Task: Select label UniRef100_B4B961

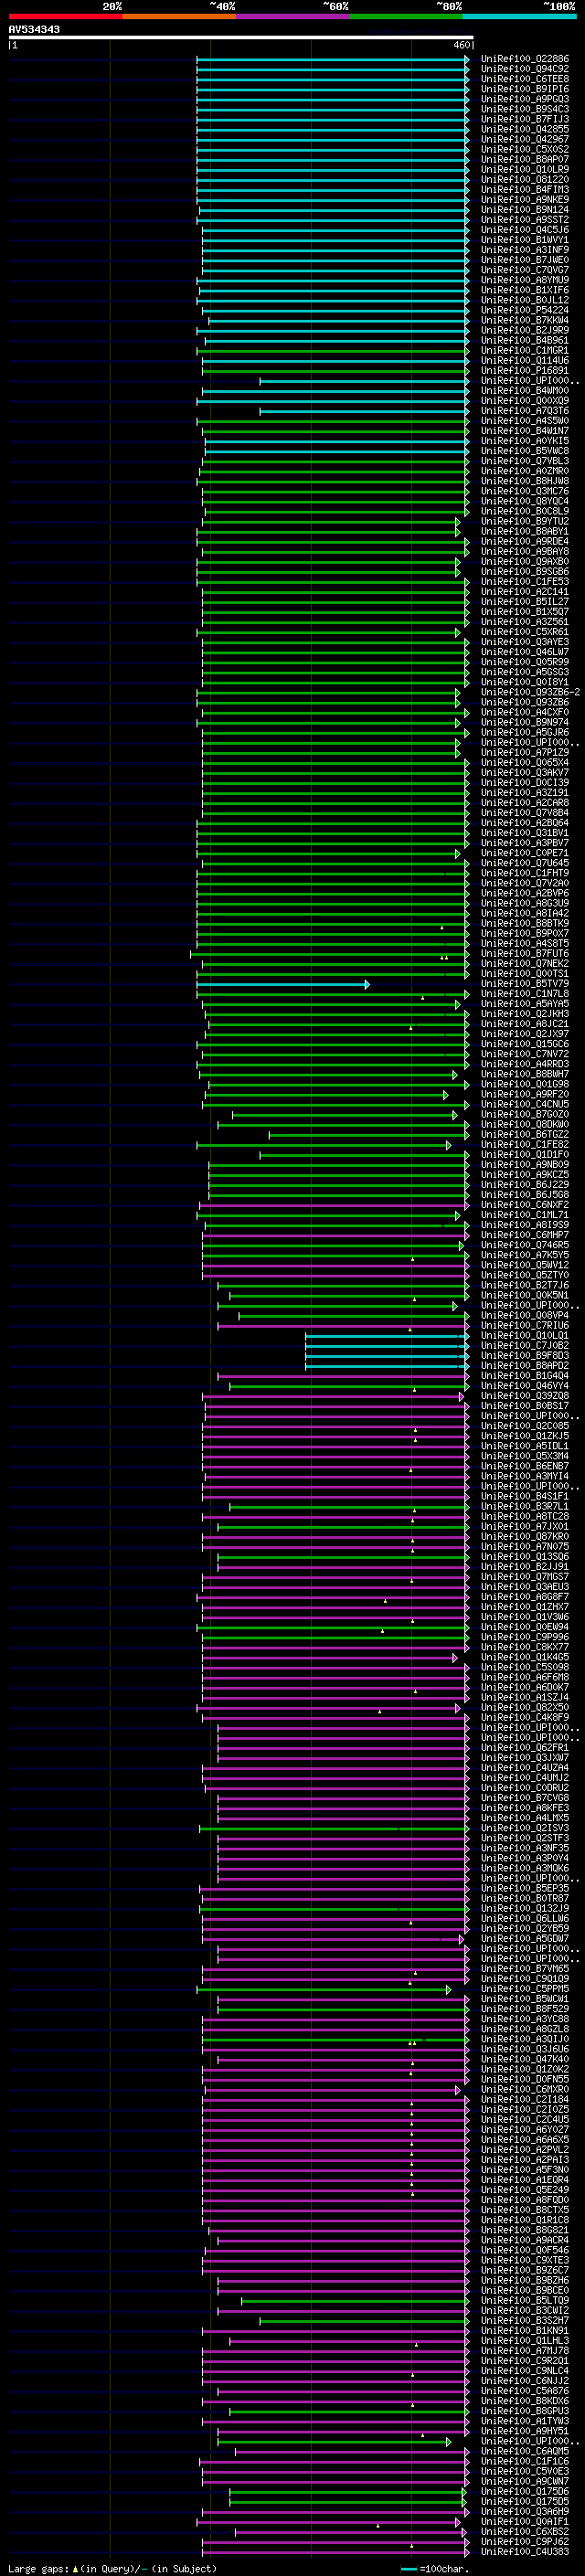Action: point(524,340)
